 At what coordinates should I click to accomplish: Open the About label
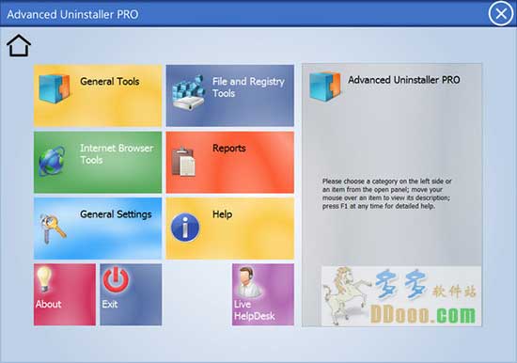[x=49, y=305]
